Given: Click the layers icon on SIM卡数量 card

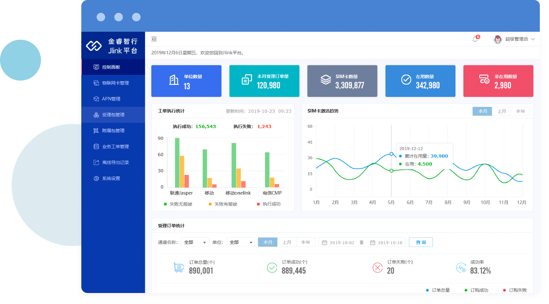Looking at the screenshot, I should [x=326, y=80].
